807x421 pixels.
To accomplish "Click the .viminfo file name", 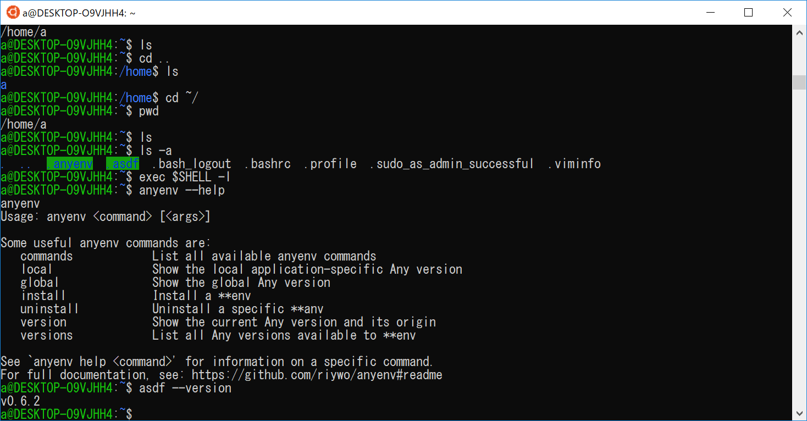I will click(x=574, y=164).
